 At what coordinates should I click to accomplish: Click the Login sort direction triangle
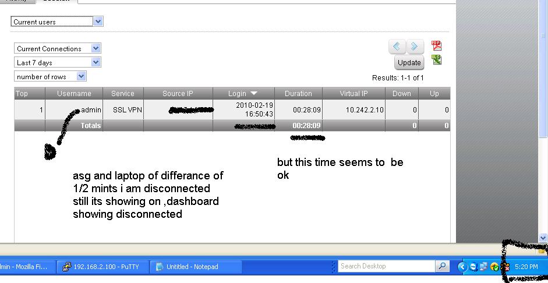tap(254, 94)
